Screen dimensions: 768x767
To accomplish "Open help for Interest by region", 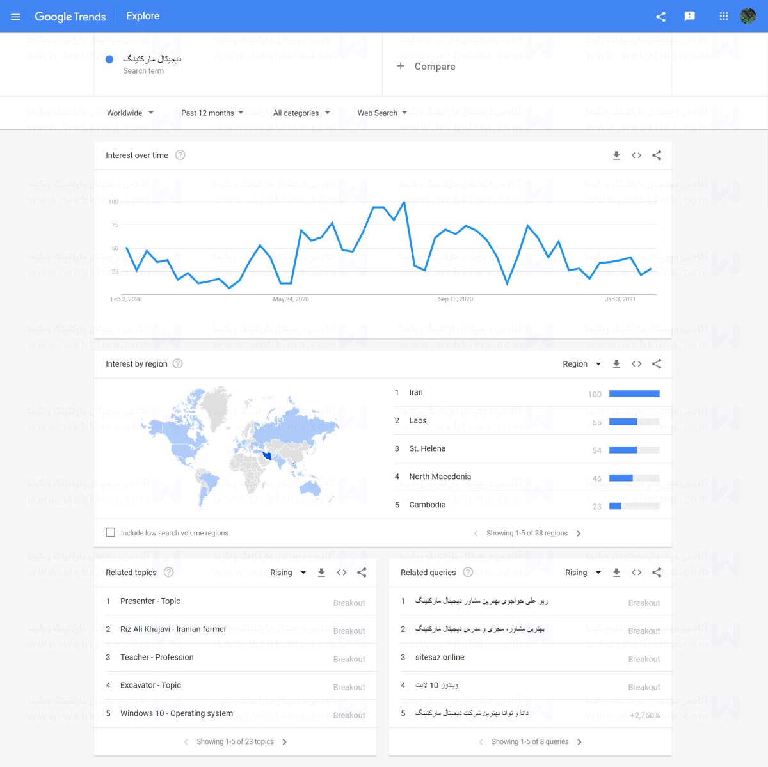I will pyautogui.click(x=178, y=363).
